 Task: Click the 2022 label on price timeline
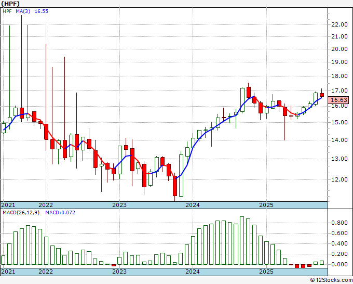click(46, 205)
